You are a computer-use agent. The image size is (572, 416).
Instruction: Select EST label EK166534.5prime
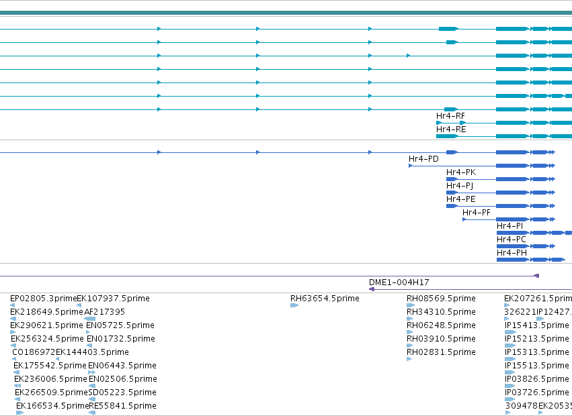(52, 406)
